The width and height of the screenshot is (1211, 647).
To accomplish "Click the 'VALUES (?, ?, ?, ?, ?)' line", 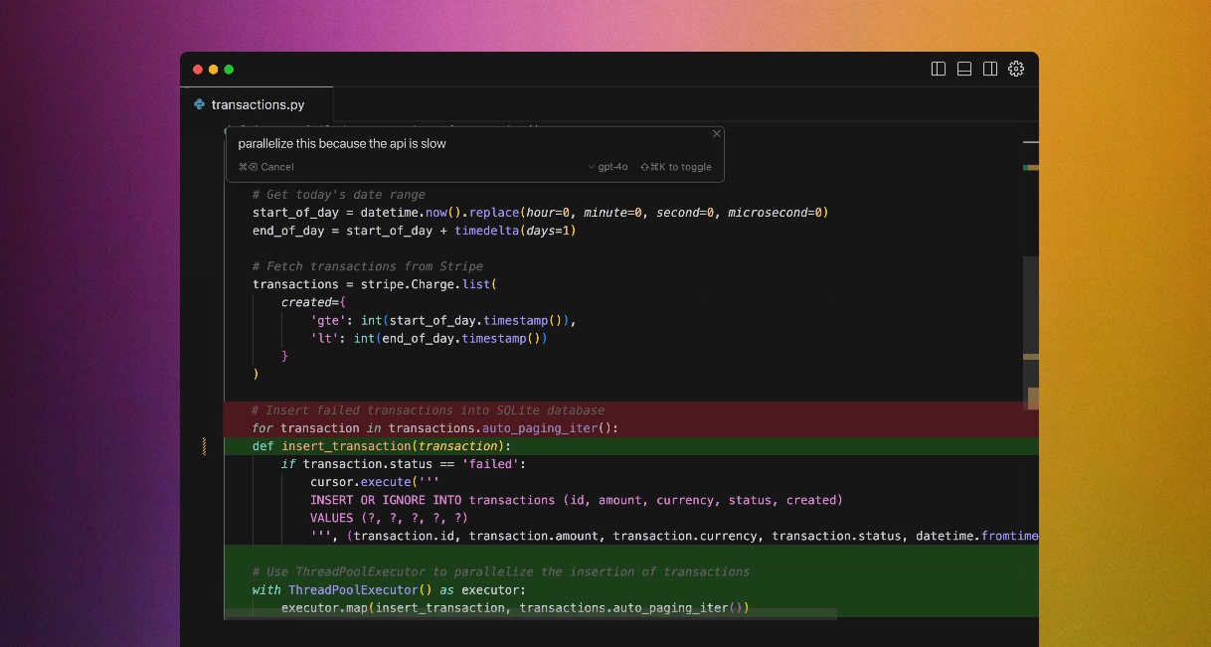I will click(x=389, y=518).
